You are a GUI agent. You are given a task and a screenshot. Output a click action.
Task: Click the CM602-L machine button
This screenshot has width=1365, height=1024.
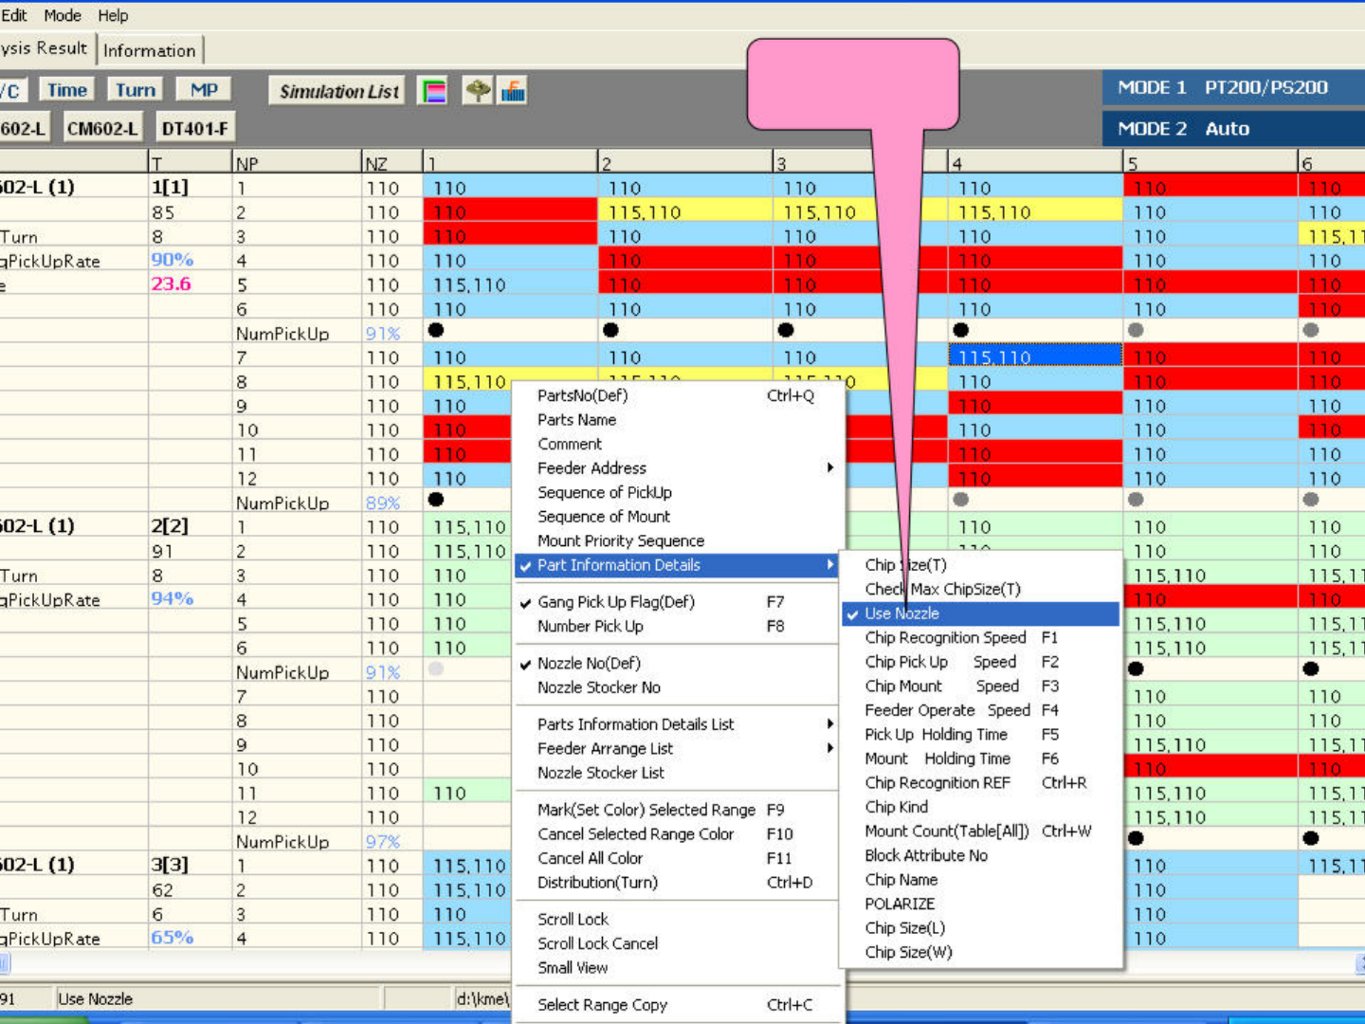[x=101, y=128]
